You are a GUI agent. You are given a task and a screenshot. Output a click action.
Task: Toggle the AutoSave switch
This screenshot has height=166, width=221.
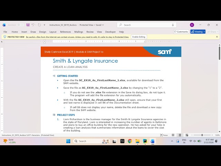tap(21, 25)
